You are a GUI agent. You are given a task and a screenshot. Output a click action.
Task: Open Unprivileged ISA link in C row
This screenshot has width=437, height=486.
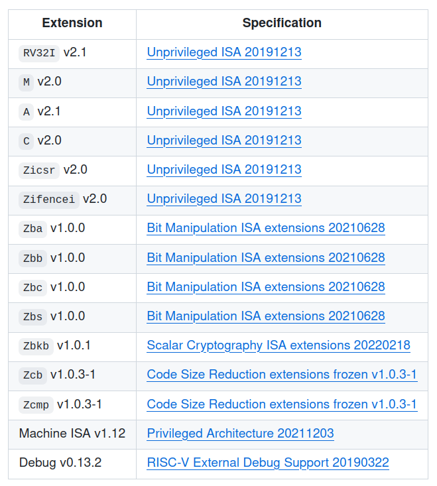224,141
